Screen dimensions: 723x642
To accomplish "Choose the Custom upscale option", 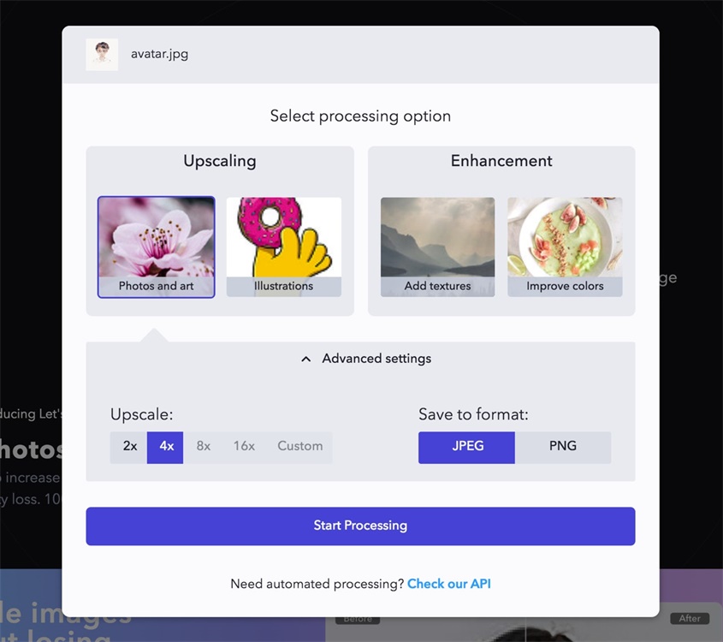I will coord(299,448).
